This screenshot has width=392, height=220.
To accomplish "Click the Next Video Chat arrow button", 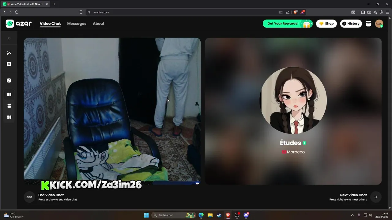I will point(376,197).
